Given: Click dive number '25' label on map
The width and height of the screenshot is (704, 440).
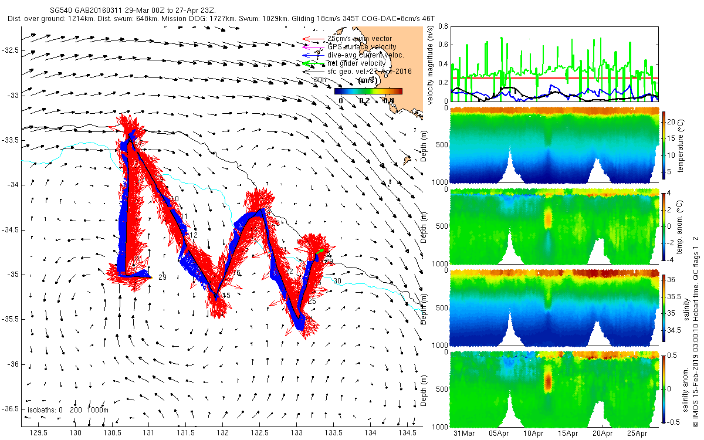Looking at the screenshot, I should [x=312, y=301].
